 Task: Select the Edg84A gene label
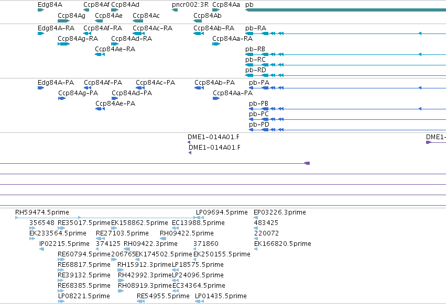pyautogui.click(x=50, y=5)
